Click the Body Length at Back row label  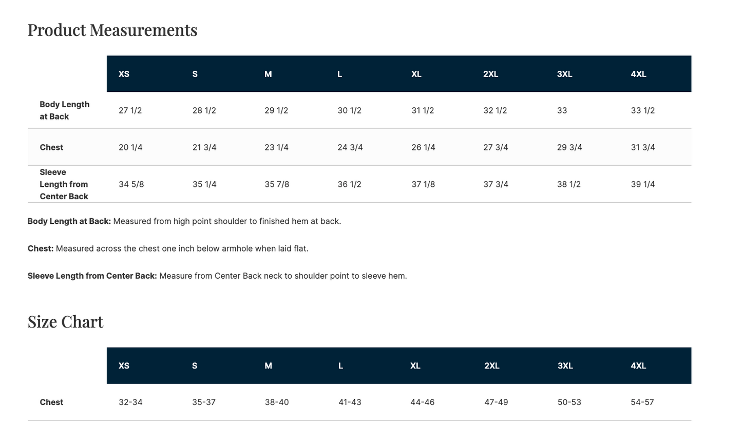pyautogui.click(x=64, y=110)
